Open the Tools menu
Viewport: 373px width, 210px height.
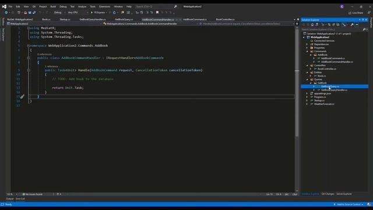point(93,6)
